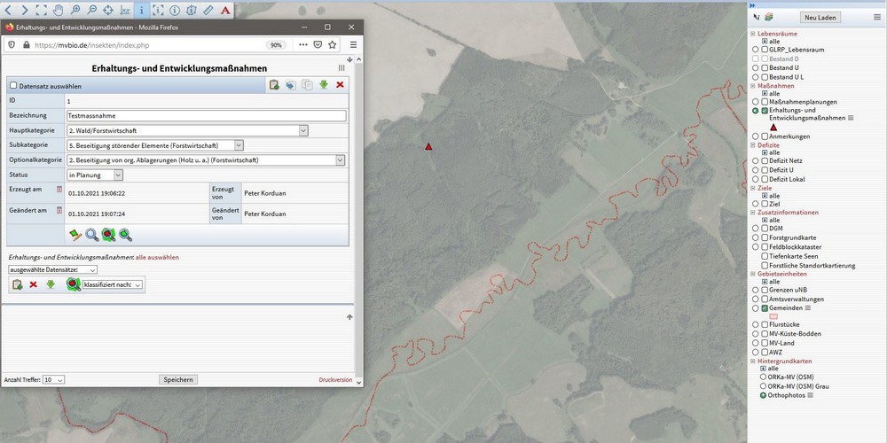
Task: Go to previous map extent arrow
Action: (x=8, y=10)
